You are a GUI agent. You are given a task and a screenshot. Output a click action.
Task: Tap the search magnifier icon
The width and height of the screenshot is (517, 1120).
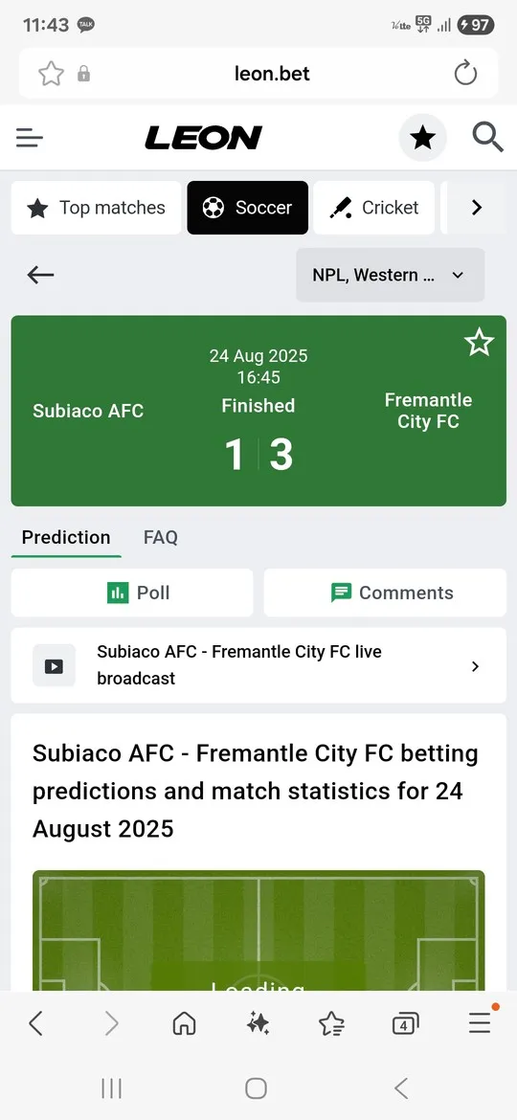pos(487,137)
